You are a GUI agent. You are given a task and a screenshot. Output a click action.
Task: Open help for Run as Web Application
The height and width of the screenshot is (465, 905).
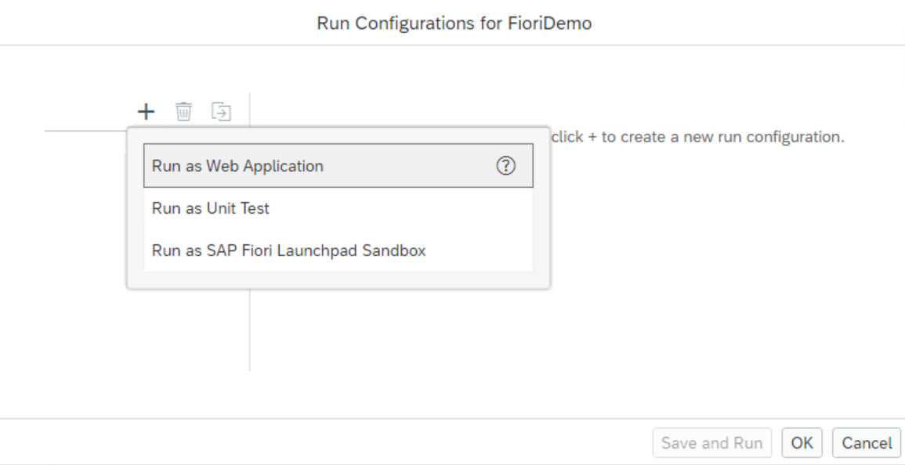[x=506, y=166]
